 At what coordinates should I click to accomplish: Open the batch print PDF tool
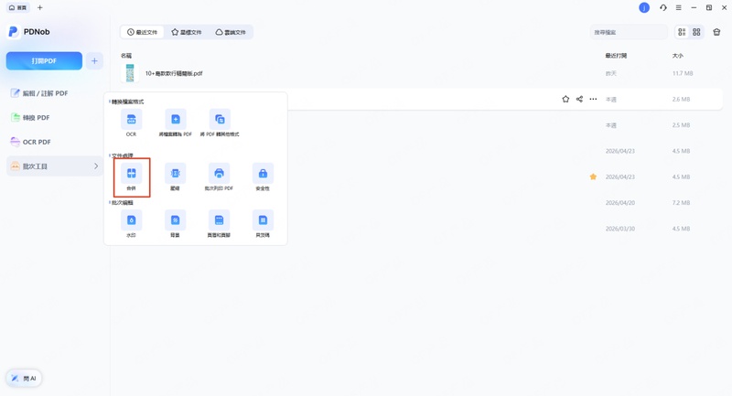pyautogui.click(x=219, y=174)
